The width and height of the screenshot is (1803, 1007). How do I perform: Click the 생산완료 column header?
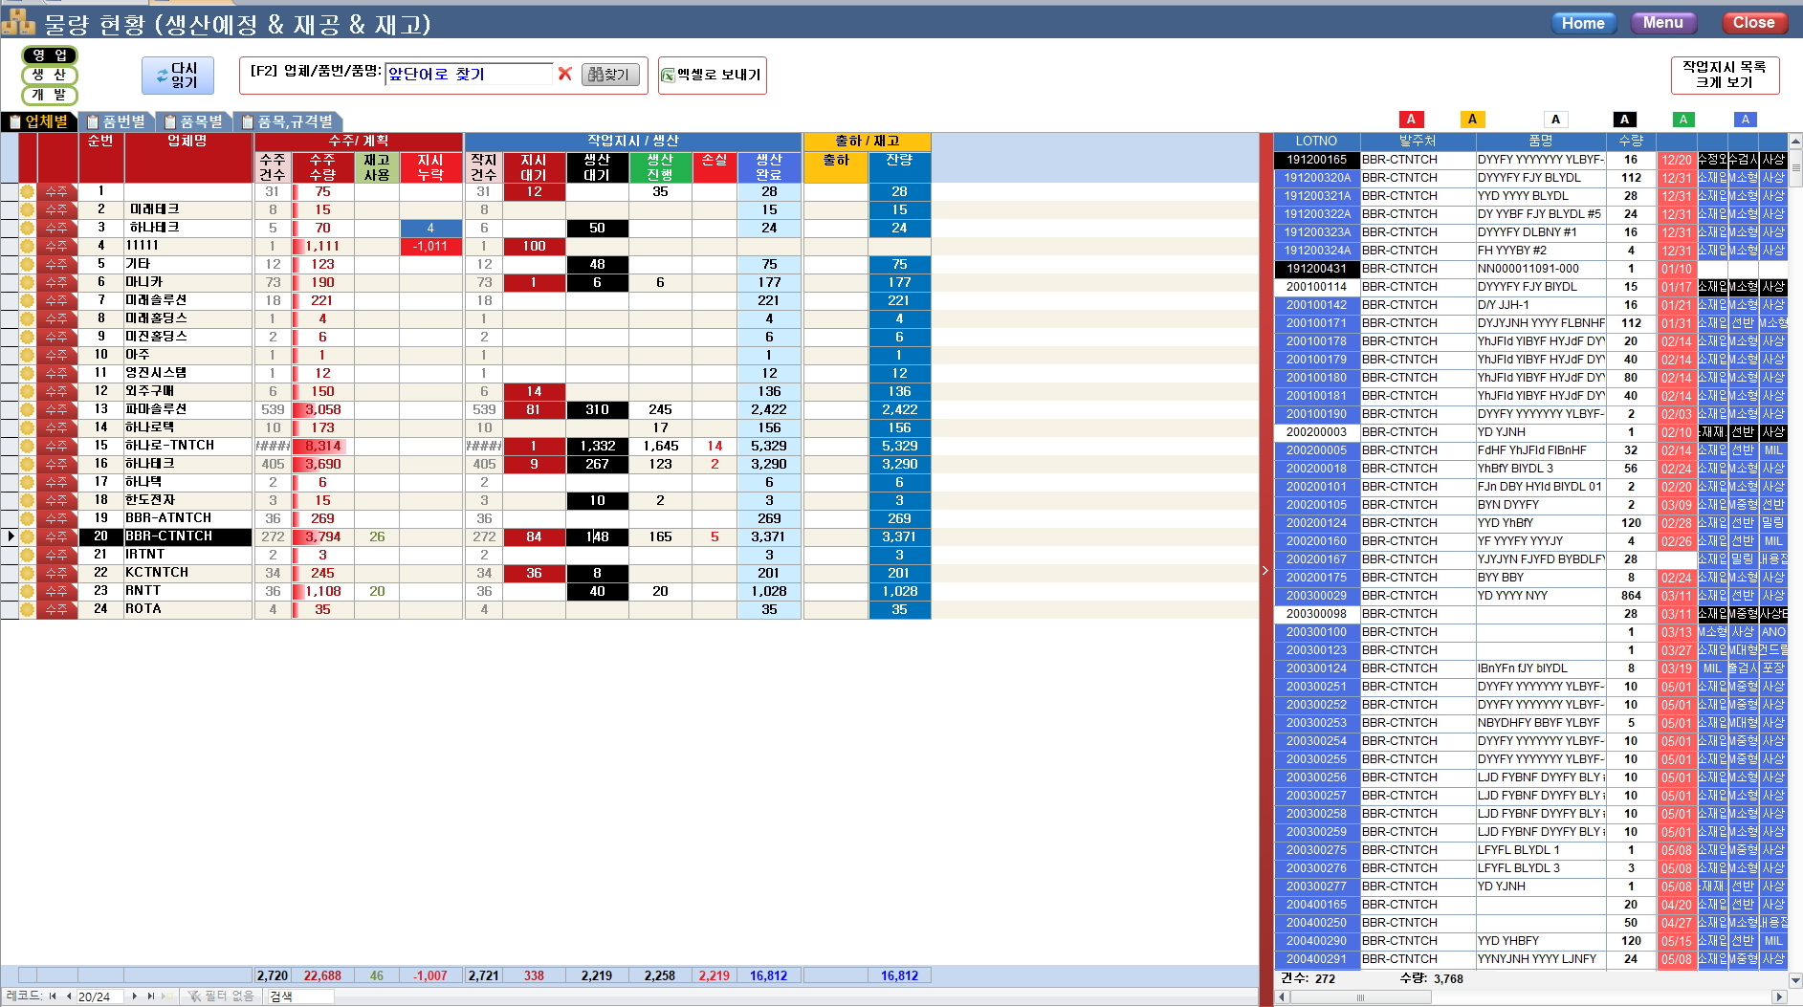click(x=769, y=167)
